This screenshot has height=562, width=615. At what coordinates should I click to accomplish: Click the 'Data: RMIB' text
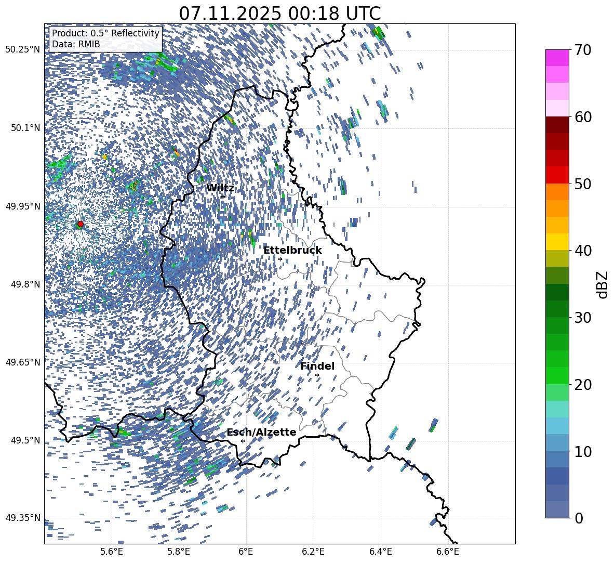(x=76, y=44)
